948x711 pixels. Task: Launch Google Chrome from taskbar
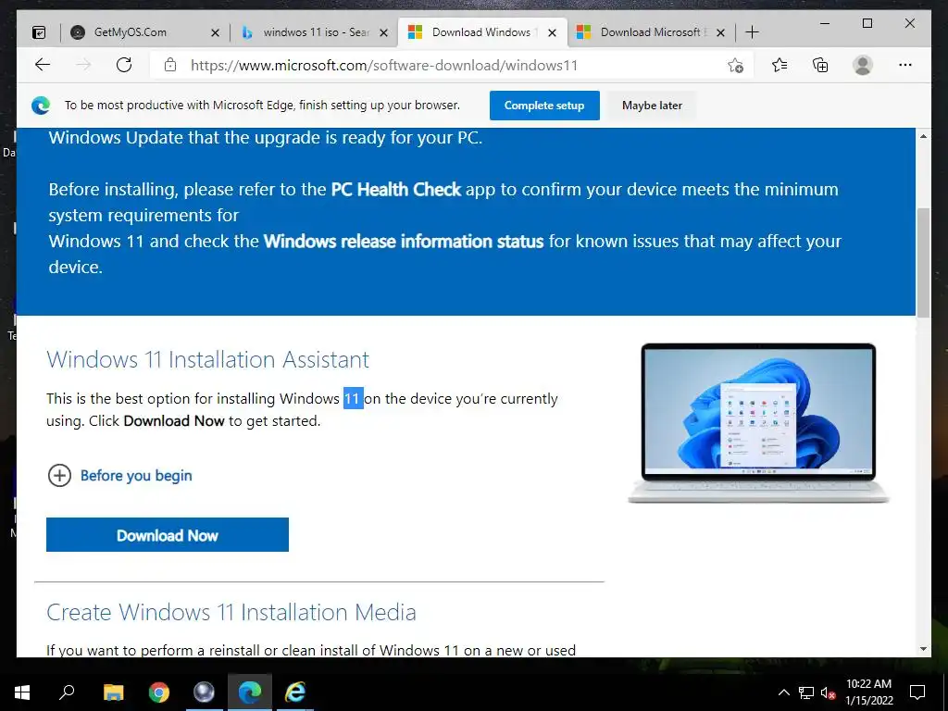(159, 692)
